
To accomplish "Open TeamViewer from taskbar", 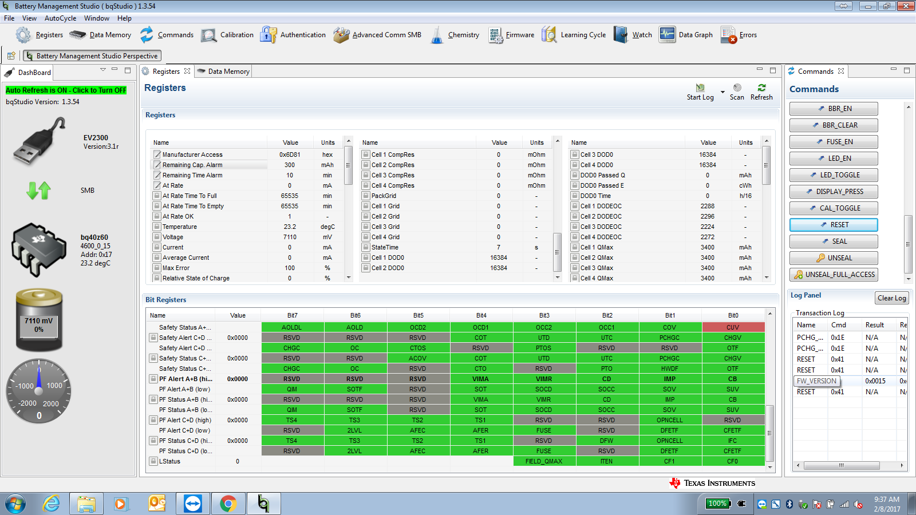I will pyautogui.click(x=193, y=504).
